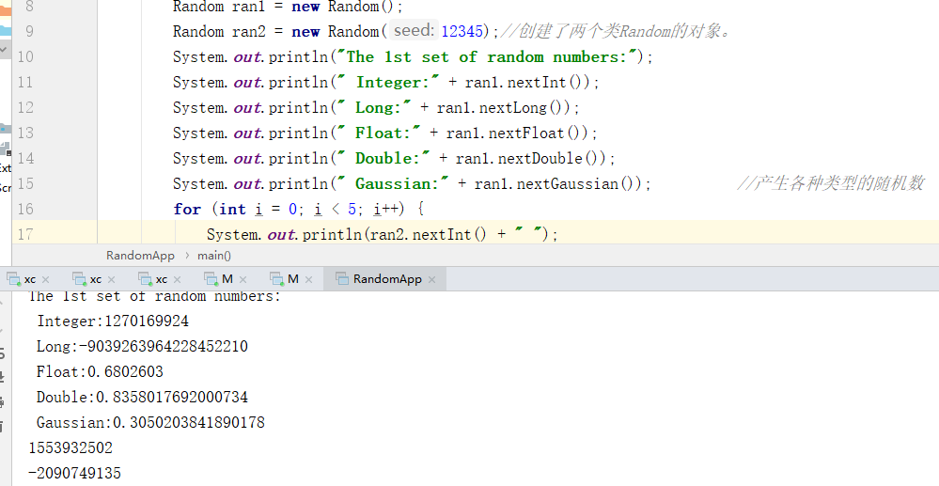Click gutter line number 15
This screenshot has height=486, width=939.
25,183
